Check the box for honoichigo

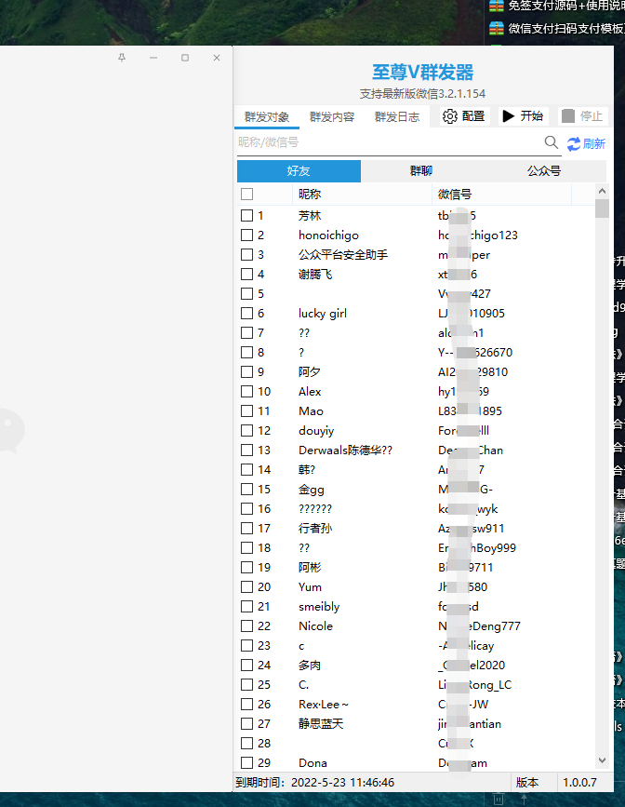coord(246,235)
